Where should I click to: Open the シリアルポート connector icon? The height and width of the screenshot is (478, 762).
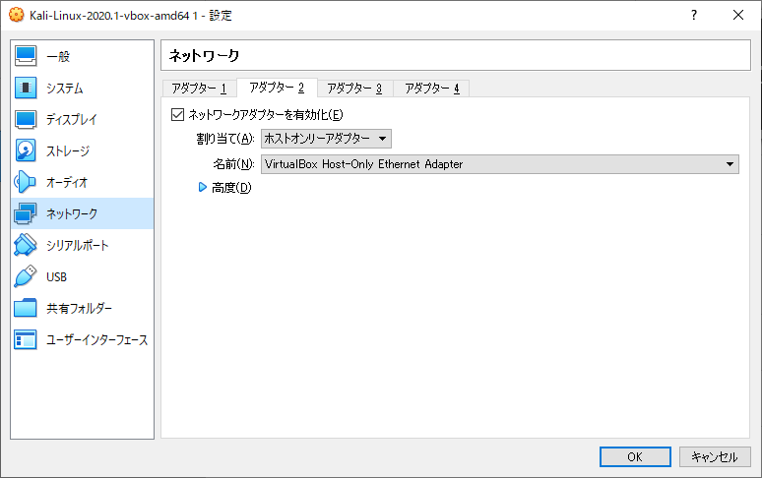coord(26,245)
